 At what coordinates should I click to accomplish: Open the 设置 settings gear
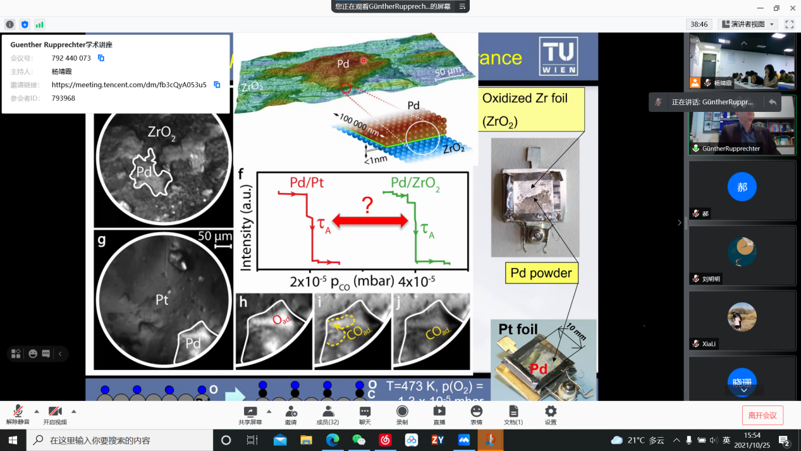(x=551, y=415)
